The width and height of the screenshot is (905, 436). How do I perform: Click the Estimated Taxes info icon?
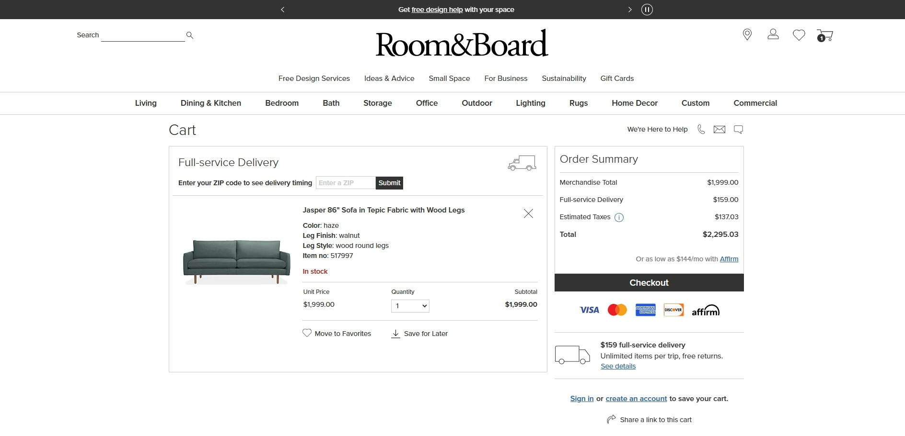click(x=619, y=217)
